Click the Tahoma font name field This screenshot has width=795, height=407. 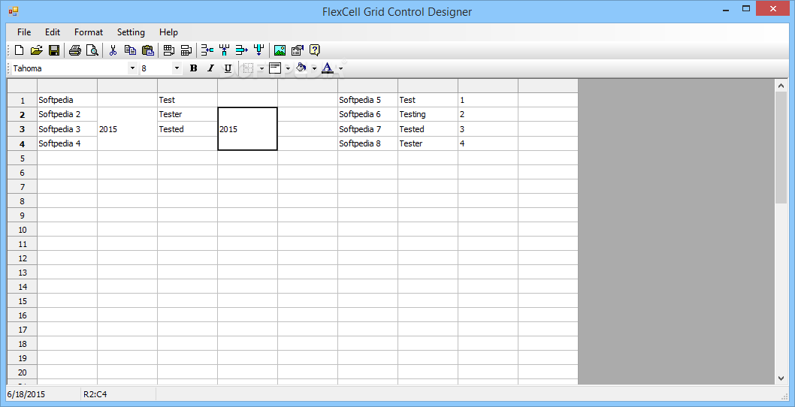tap(69, 68)
